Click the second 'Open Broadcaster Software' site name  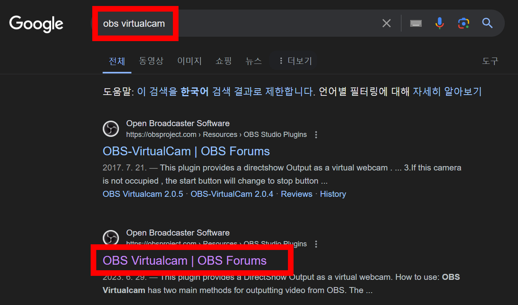point(178,233)
